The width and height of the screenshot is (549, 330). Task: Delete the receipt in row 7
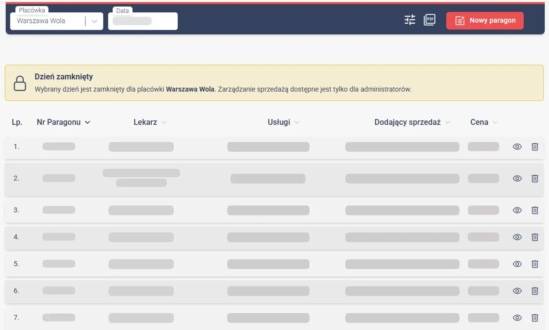535,318
